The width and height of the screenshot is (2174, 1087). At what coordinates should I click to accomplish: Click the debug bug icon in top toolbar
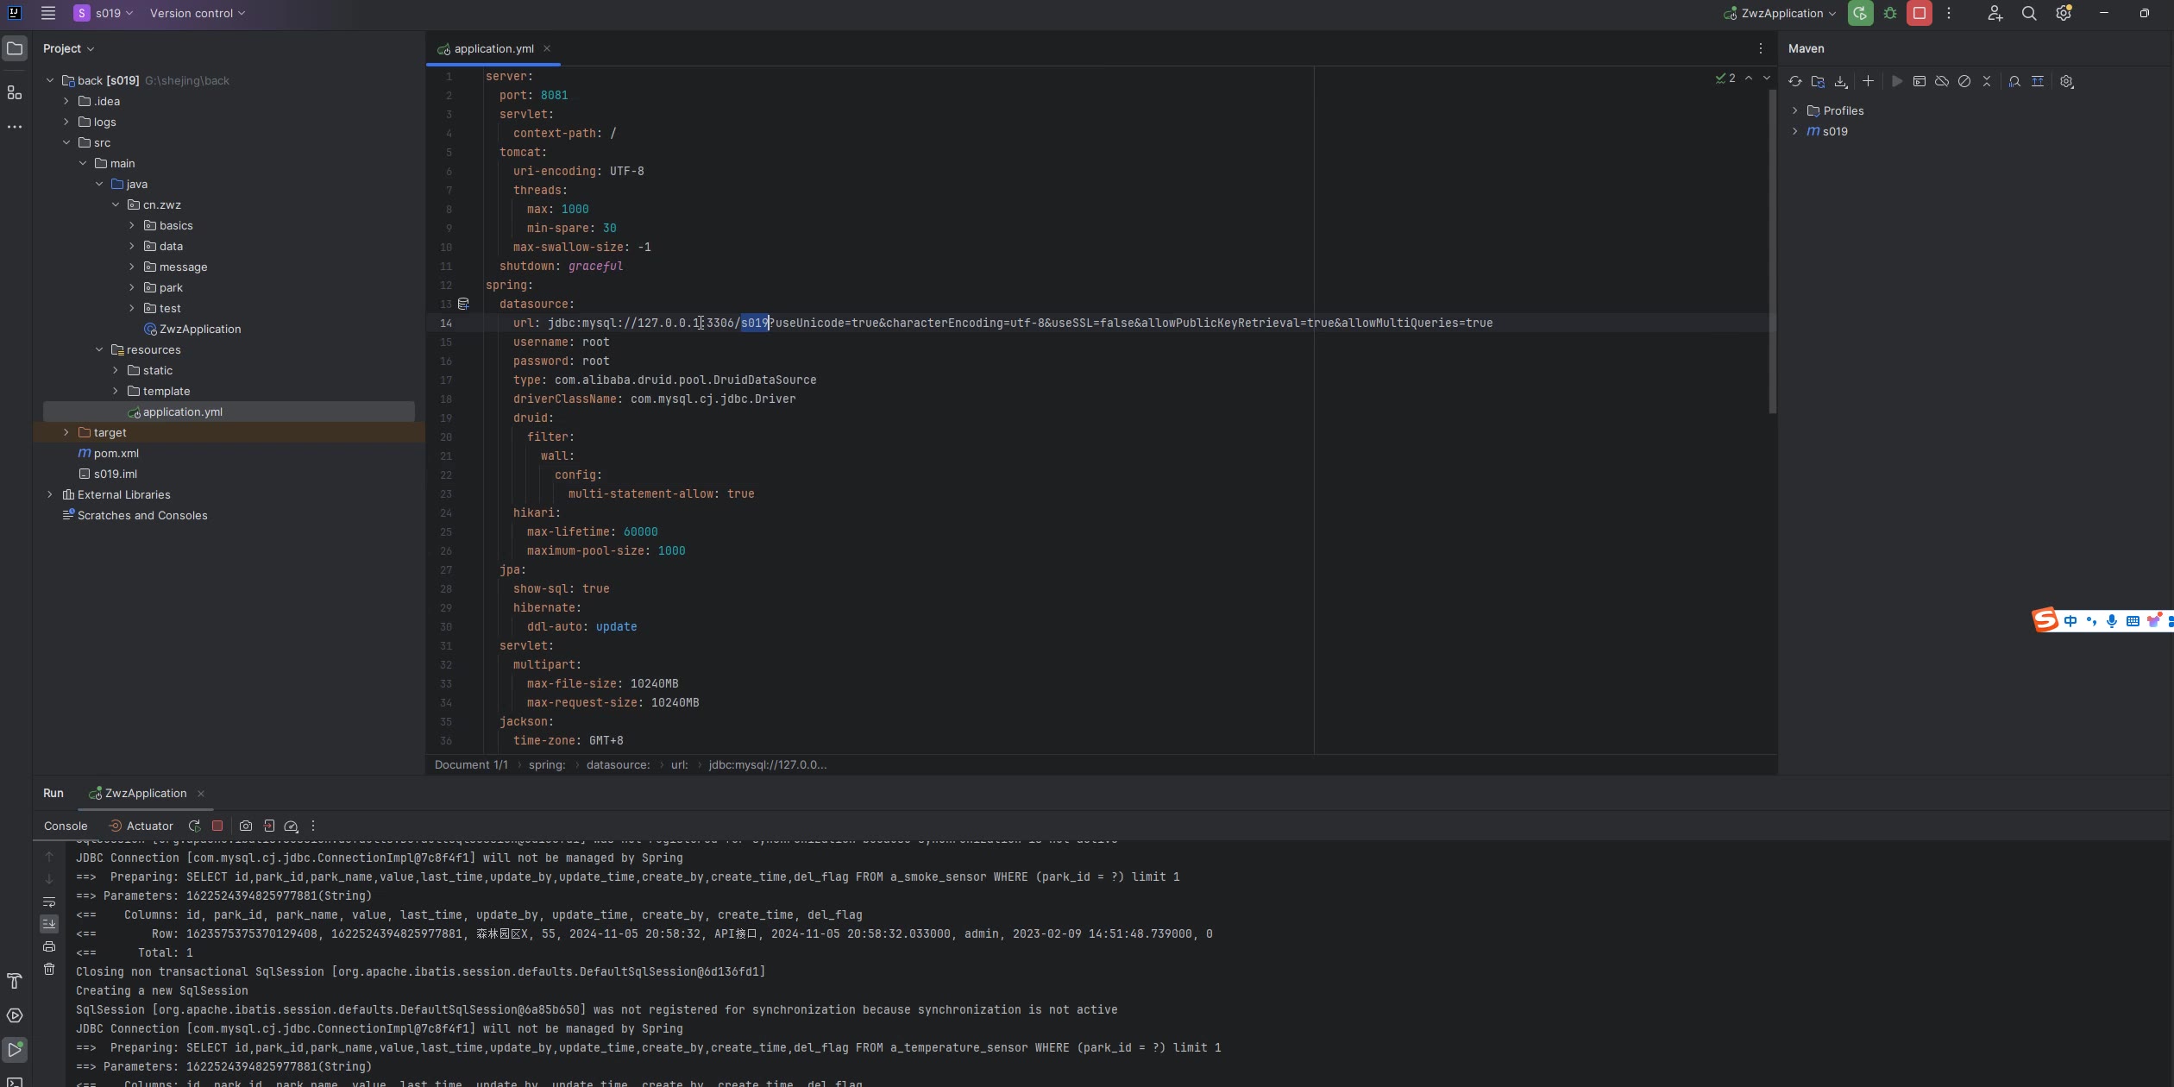click(x=1890, y=13)
